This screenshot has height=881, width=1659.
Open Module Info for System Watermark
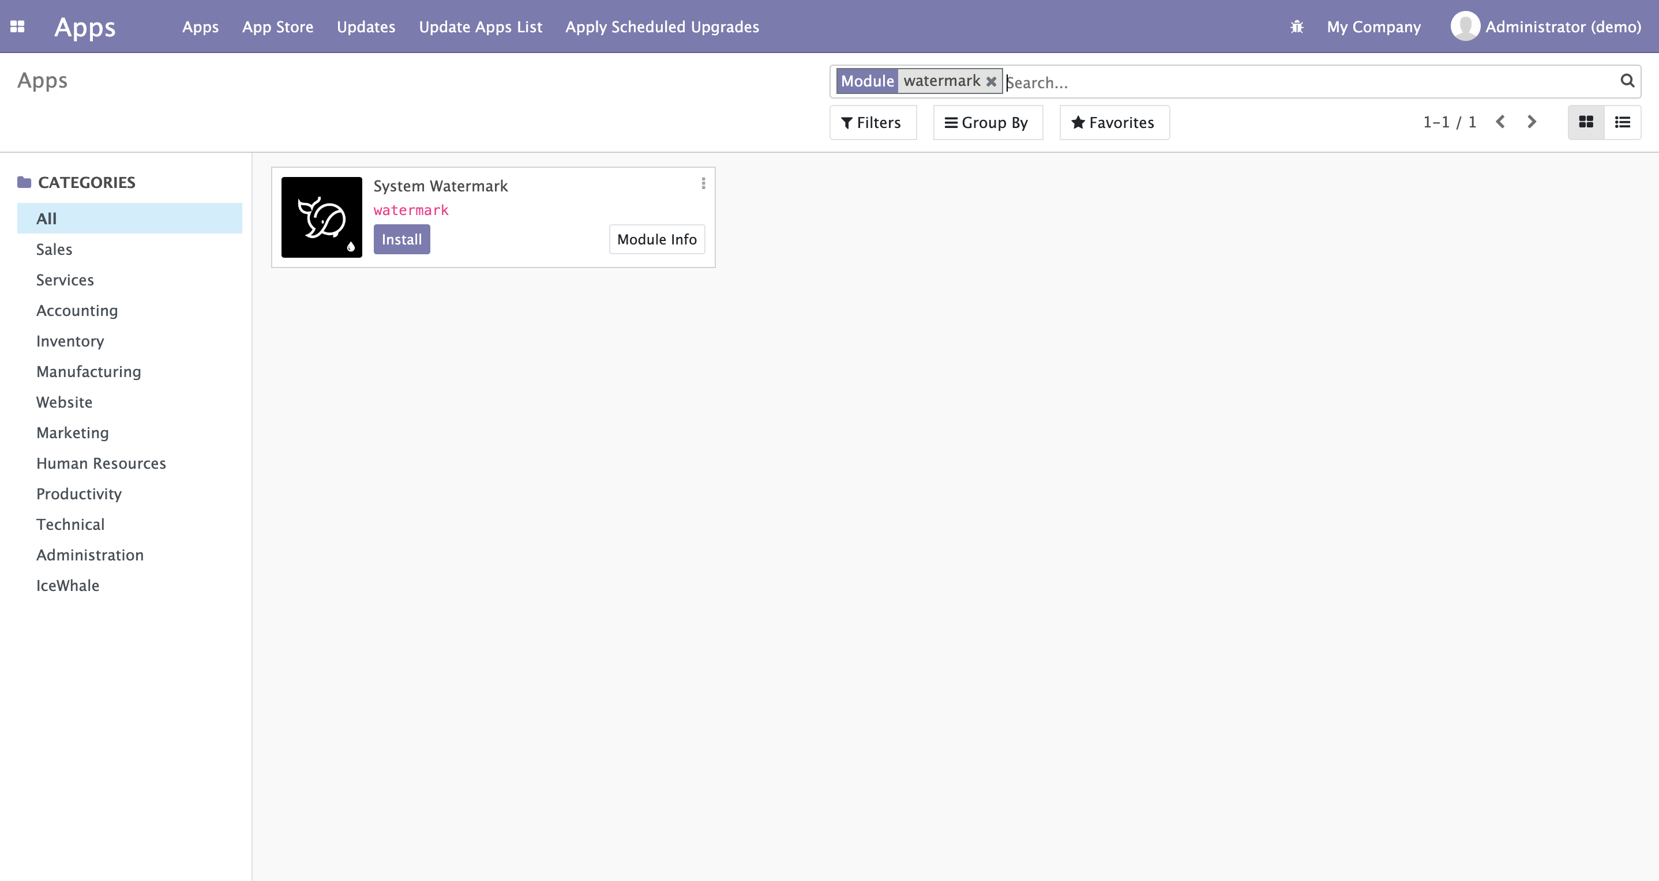click(656, 239)
